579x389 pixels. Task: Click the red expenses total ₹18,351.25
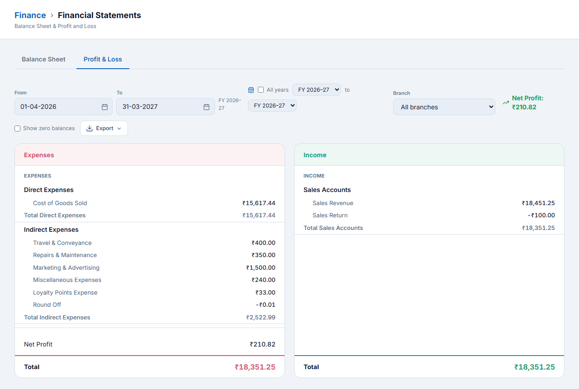(255, 367)
